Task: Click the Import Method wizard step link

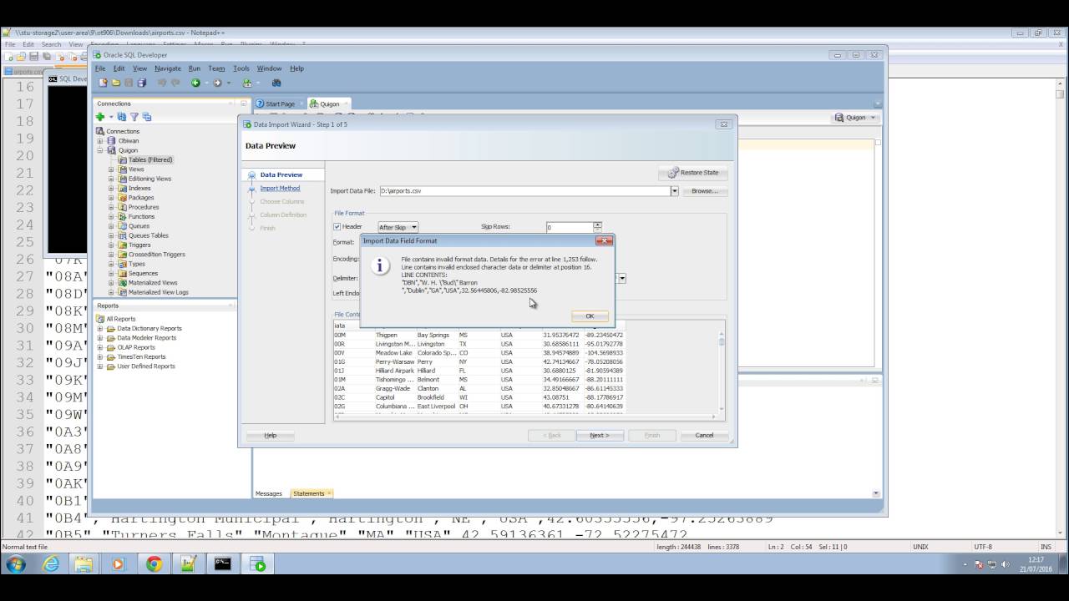Action: (x=280, y=188)
